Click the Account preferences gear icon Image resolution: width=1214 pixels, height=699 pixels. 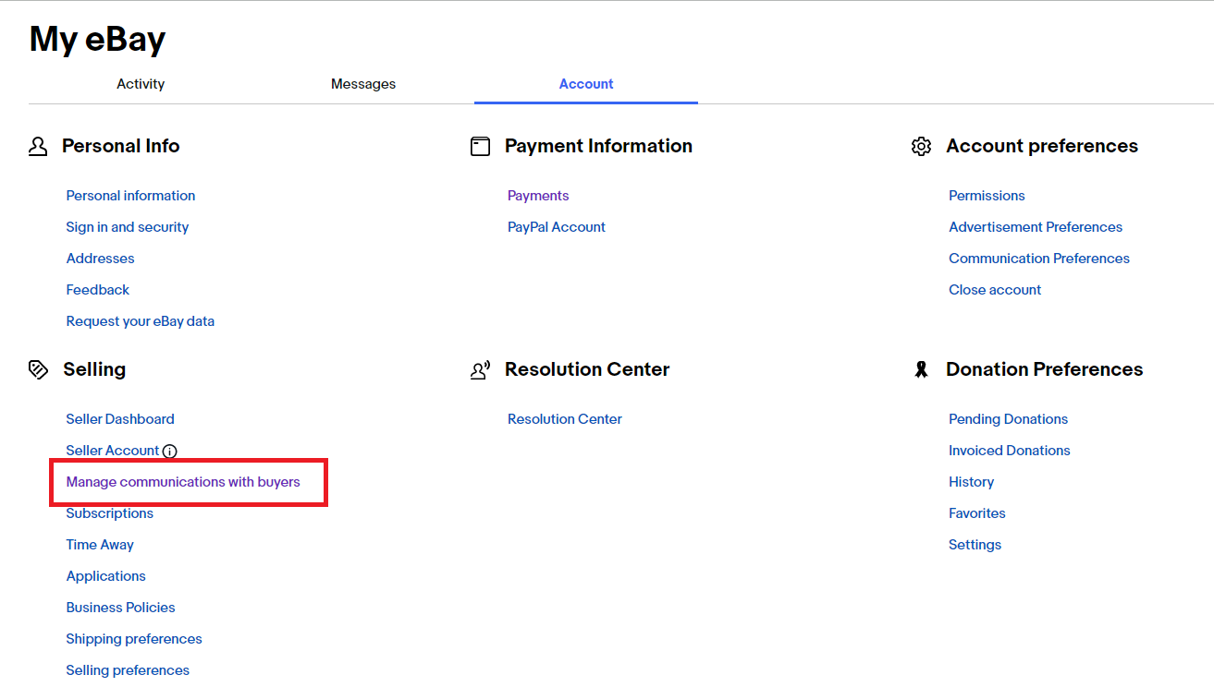(921, 147)
